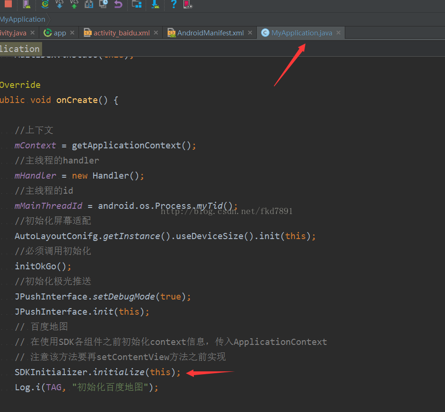
Task: Close the app editor tab
Action: [72, 33]
